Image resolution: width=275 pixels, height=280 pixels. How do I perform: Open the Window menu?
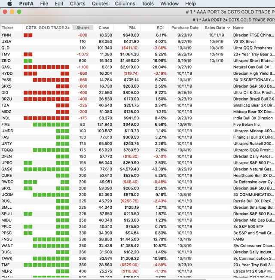click(169, 3)
